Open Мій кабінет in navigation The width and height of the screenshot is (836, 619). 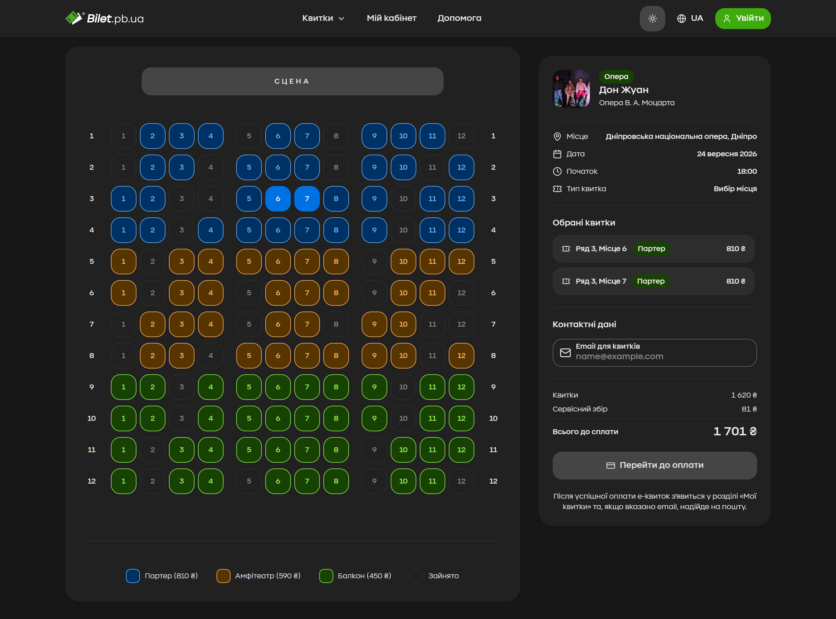391,18
